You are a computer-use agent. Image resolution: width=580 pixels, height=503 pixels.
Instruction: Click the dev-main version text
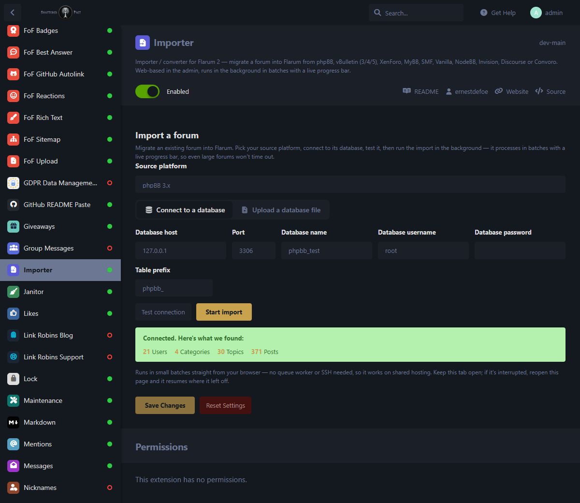point(552,43)
